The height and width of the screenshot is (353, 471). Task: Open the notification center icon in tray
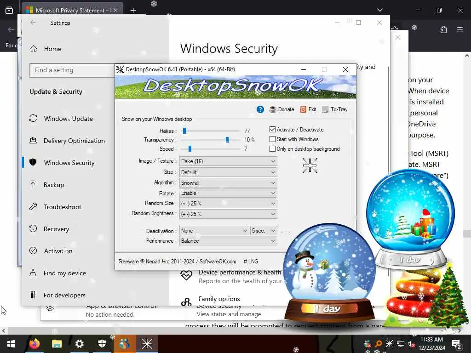(x=457, y=344)
